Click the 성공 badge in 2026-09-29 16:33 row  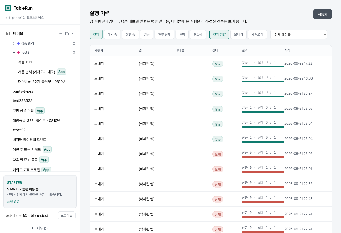tap(218, 79)
